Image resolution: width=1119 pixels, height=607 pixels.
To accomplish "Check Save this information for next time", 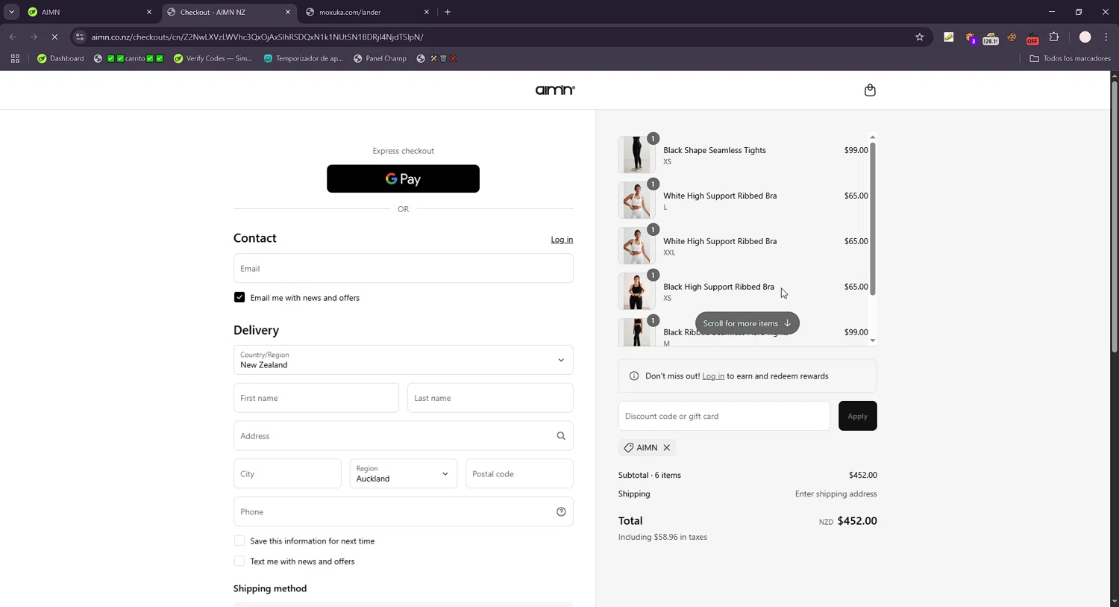I will (x=239, y=541).
